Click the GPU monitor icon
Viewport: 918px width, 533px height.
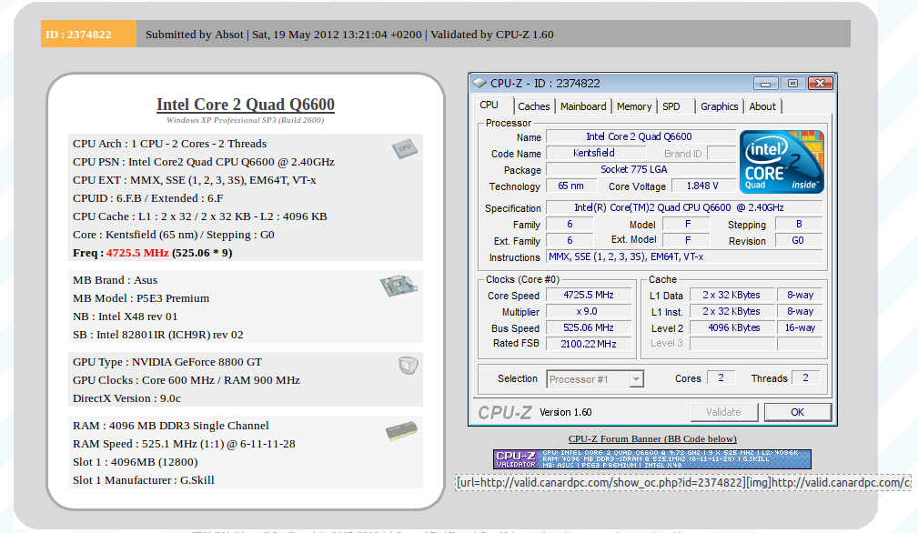click(409, 366)
